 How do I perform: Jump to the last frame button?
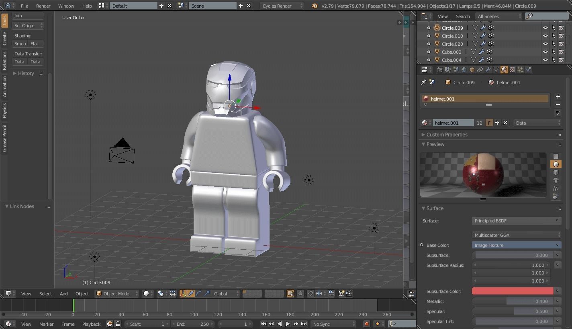304,324
